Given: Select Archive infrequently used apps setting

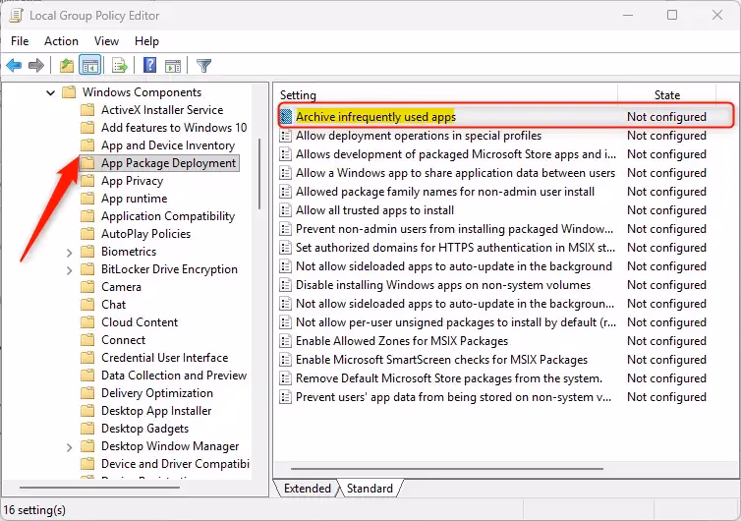Looking at the screenshot, I should (x=375, y=117).
